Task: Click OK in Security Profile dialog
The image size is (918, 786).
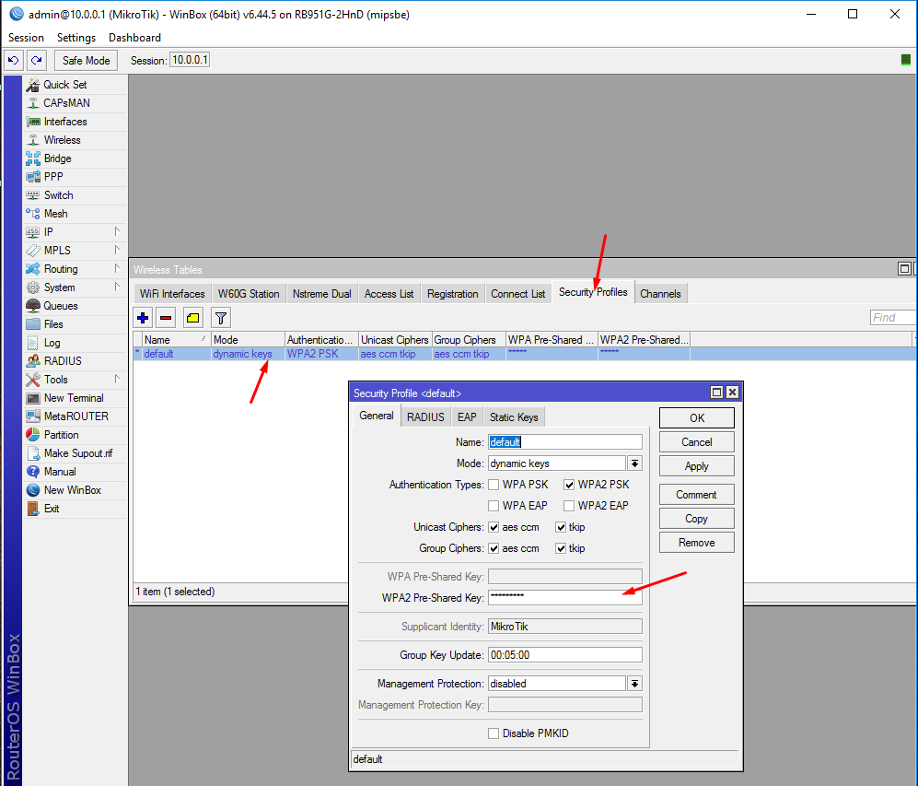Action: tap(697, 418)
